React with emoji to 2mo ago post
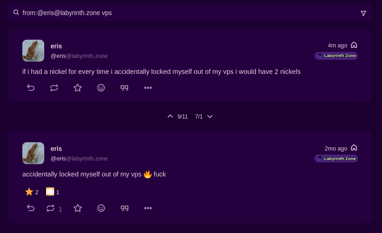Image resolution: width=382 pixels, height=233 pixels. click(x=101, y=208)
